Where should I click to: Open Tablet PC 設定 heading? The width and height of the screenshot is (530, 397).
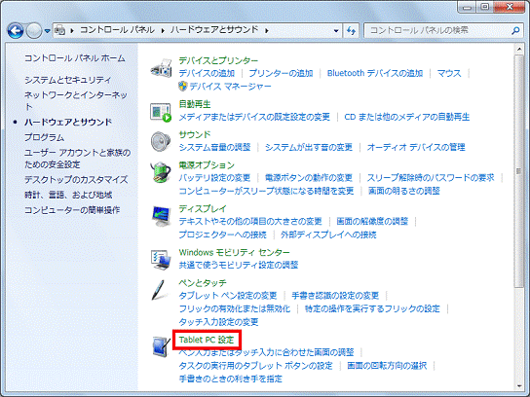(x=207, y=340)
